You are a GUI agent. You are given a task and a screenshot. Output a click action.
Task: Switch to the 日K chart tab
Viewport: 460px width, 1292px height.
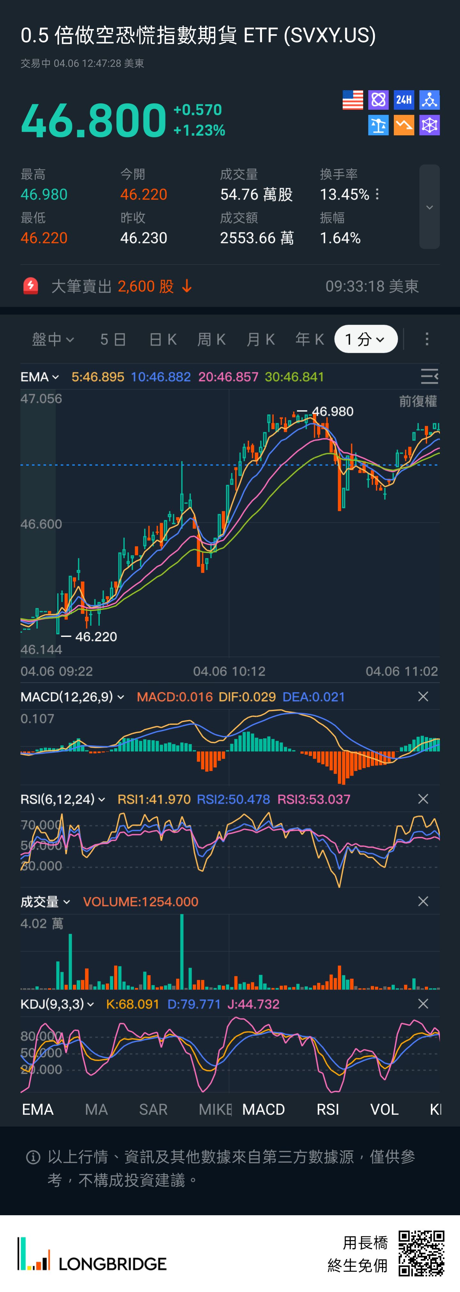163,339
